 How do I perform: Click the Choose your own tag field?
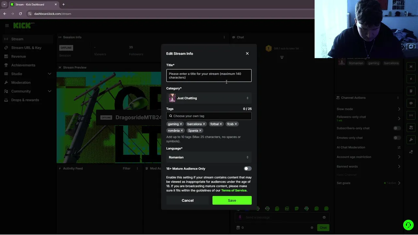click(x=209, y=116)
